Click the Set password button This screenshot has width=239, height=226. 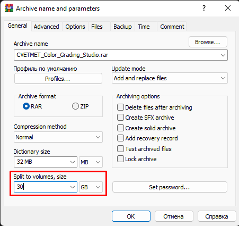(170, 187)
